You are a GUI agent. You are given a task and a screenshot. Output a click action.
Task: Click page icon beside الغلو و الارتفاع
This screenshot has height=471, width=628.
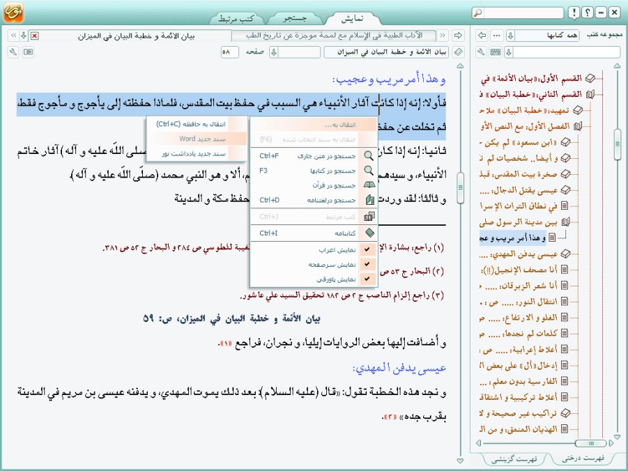pyautogui.click(x=565, y=317)
